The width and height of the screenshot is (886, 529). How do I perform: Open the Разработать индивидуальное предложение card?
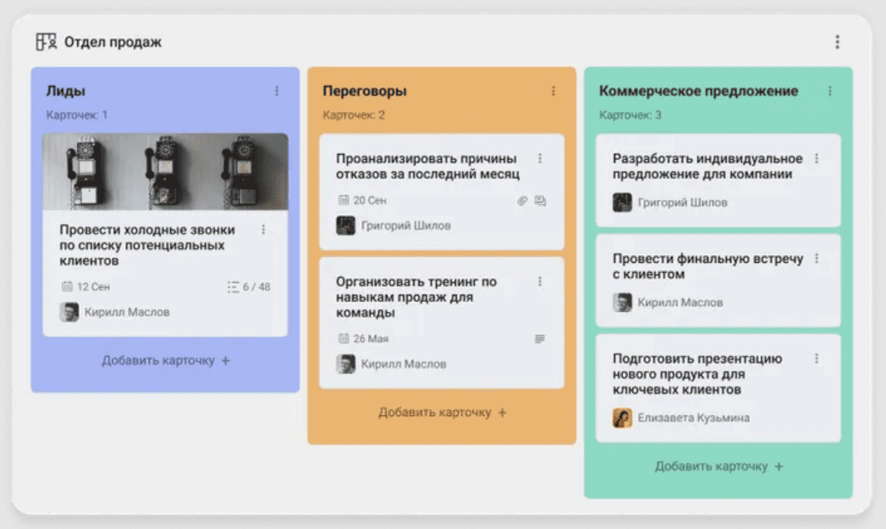718,180
